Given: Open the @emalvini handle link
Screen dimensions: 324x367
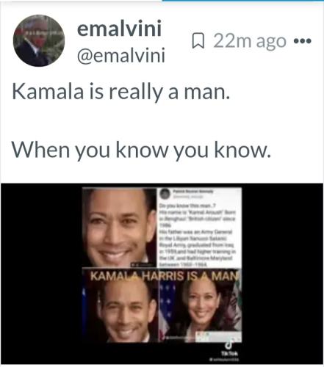Looking at the screenshot, I should 121,56.
